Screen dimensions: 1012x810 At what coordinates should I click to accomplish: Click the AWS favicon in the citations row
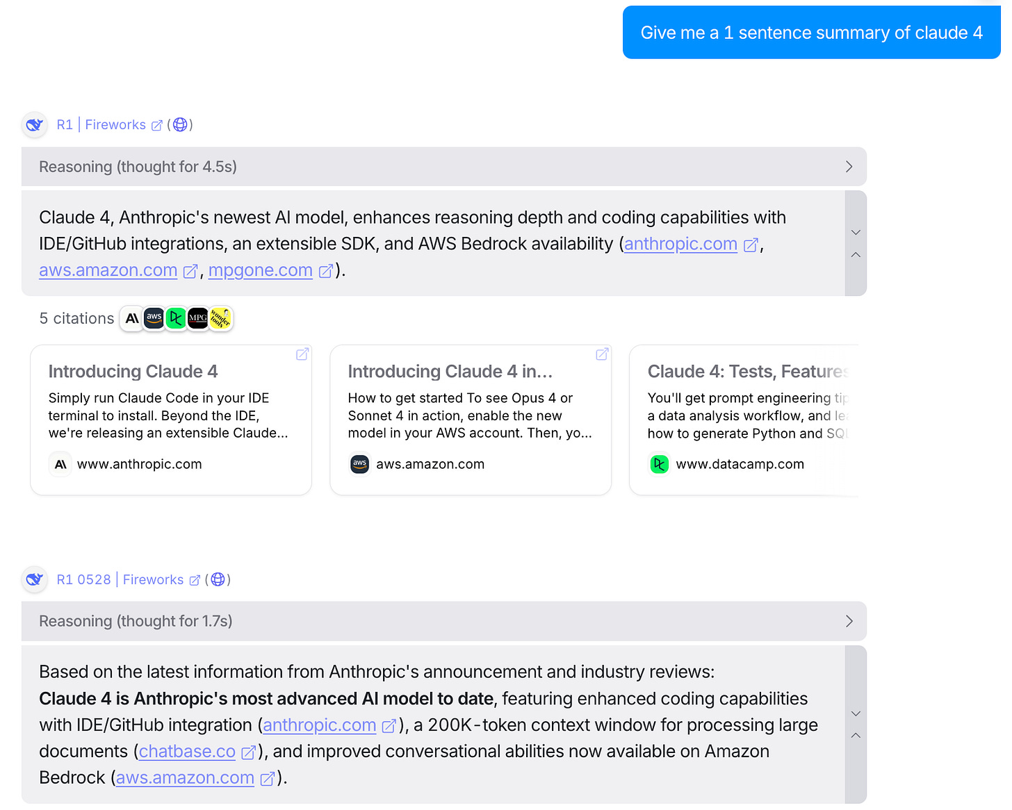click(x=154, y=319)
